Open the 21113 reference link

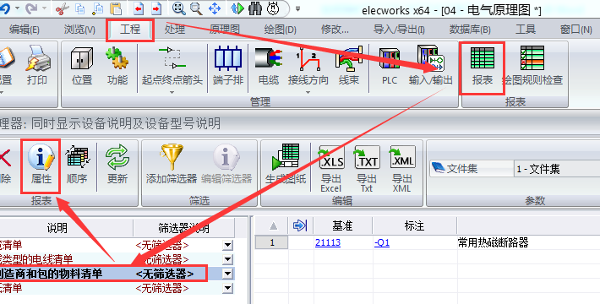328,242
